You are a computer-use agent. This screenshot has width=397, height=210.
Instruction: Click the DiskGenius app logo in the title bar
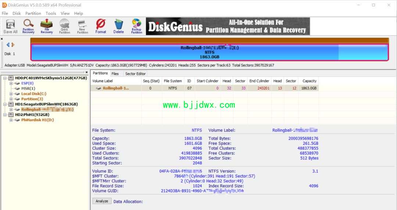pyautogui.click(x=4, y=5)
